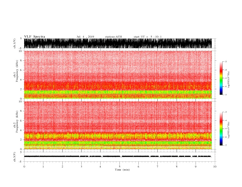The height and width of the screenshot is (187, 242).
Task: Click the ch.3 black waveform trace
Action: tap(118, 156)
